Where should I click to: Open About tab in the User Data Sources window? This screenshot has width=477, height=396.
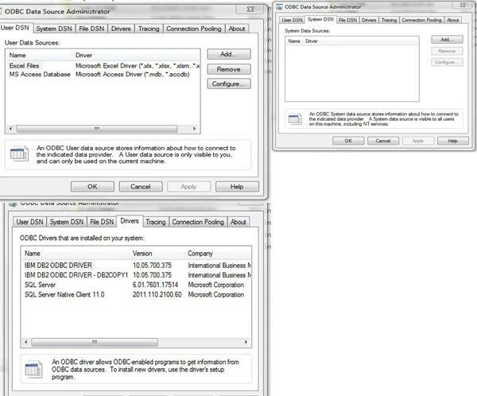(237, 29)
